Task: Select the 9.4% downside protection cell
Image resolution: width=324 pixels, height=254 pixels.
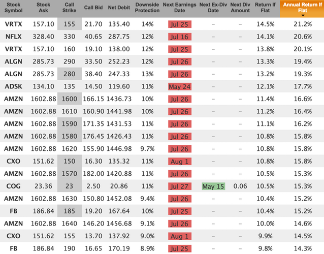Action: click(147, 199)
